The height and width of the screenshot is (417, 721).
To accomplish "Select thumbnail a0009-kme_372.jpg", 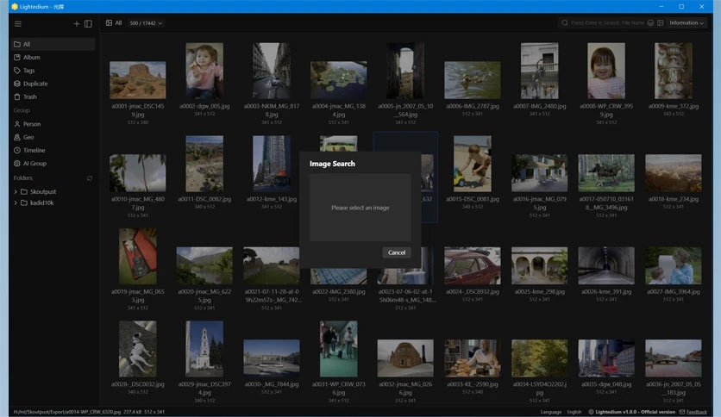I will click(674, 71).
